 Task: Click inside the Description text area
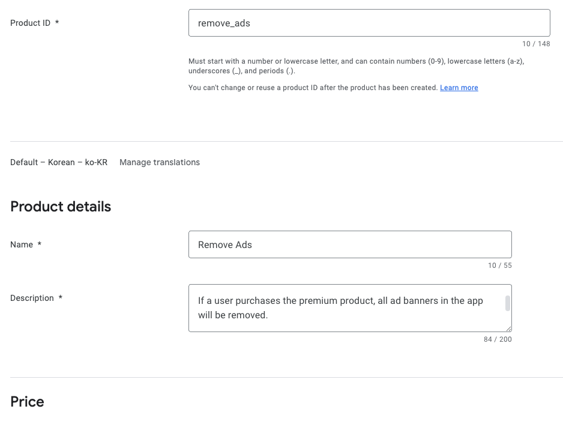click(x=348, y=307)
